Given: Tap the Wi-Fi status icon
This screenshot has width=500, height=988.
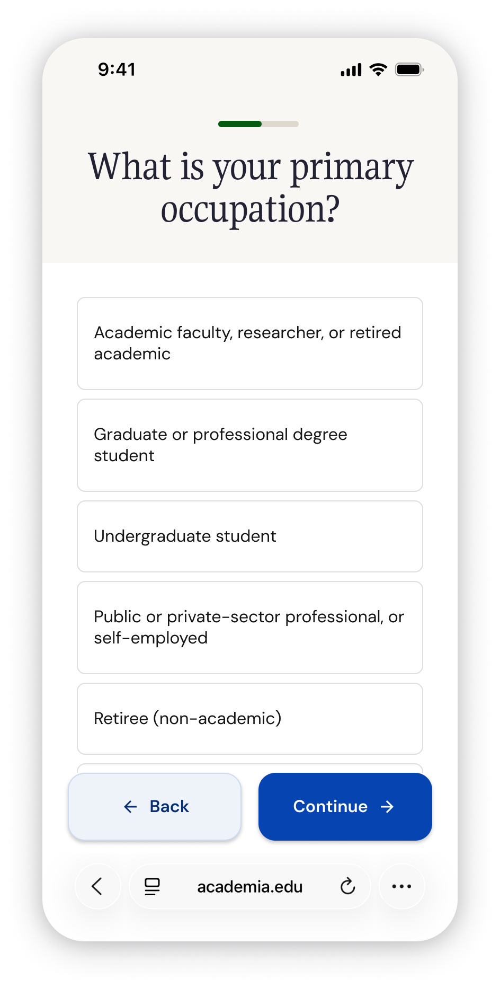Looking at the screenshot, I should pyautogui.click(x=378, y=69).
